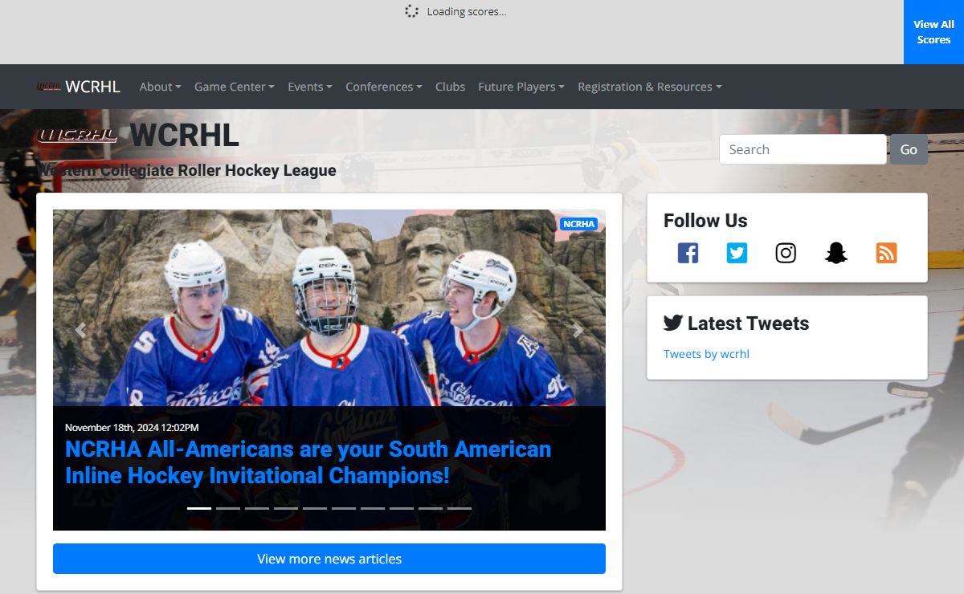
Task: Open the Future Players menu
Action: coord(521,87)
